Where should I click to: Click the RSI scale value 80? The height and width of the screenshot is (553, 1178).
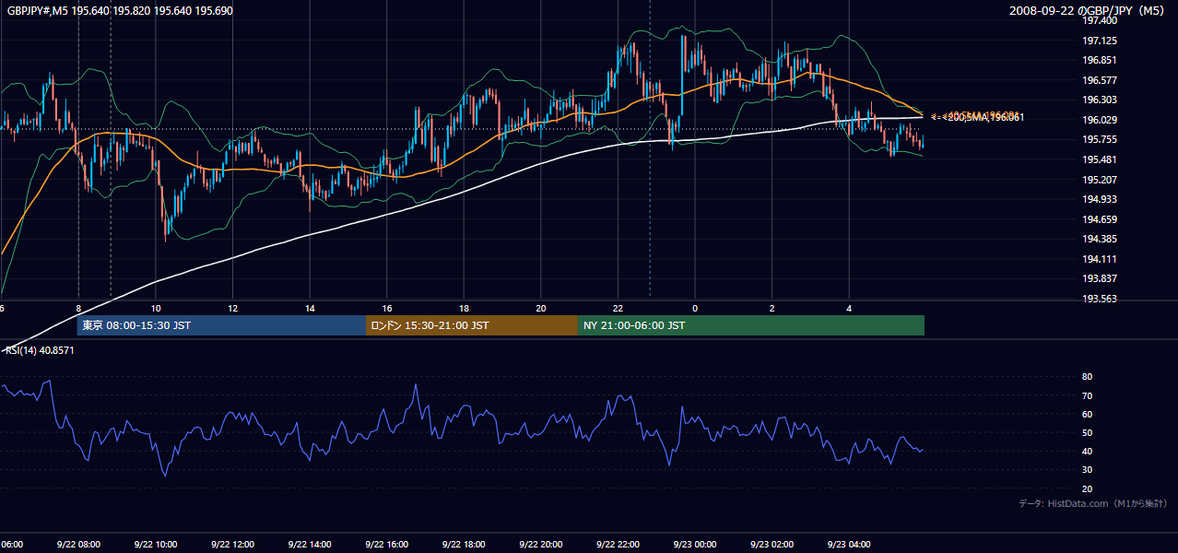(1087, 377)
